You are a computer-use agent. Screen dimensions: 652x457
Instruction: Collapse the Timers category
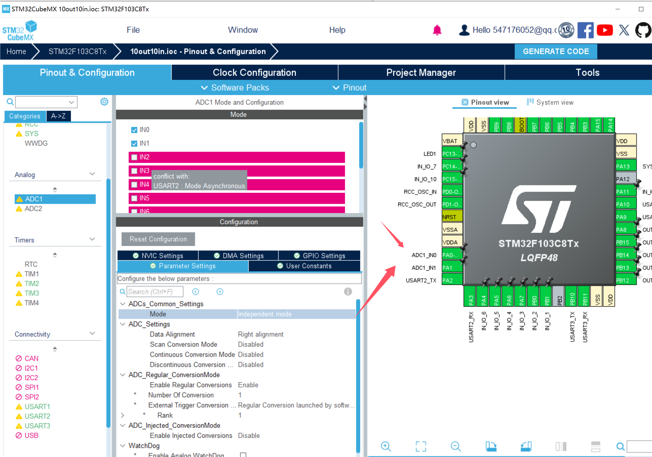tap(92, 239)
